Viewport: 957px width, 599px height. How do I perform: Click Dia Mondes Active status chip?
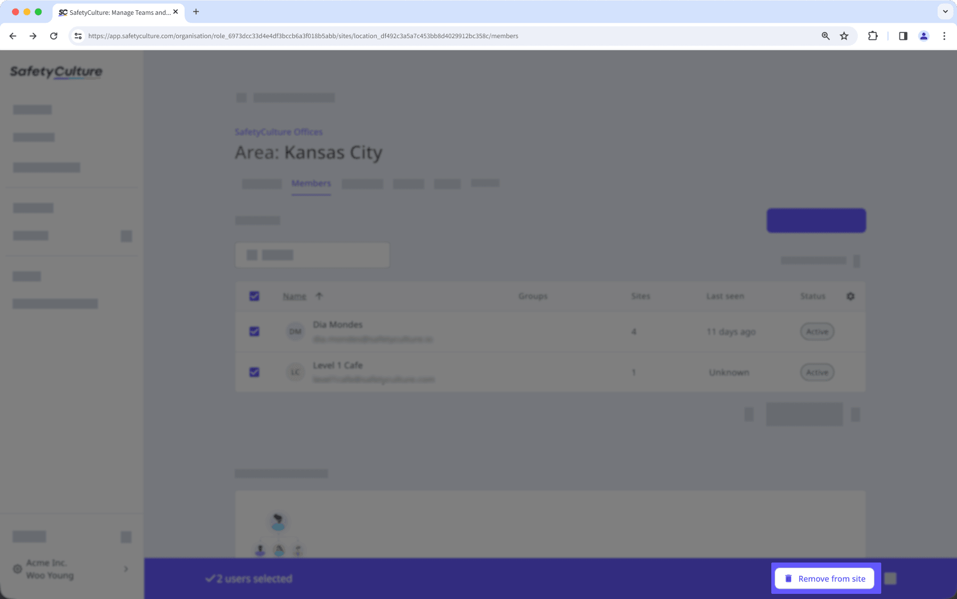click(x=817, y=331)
